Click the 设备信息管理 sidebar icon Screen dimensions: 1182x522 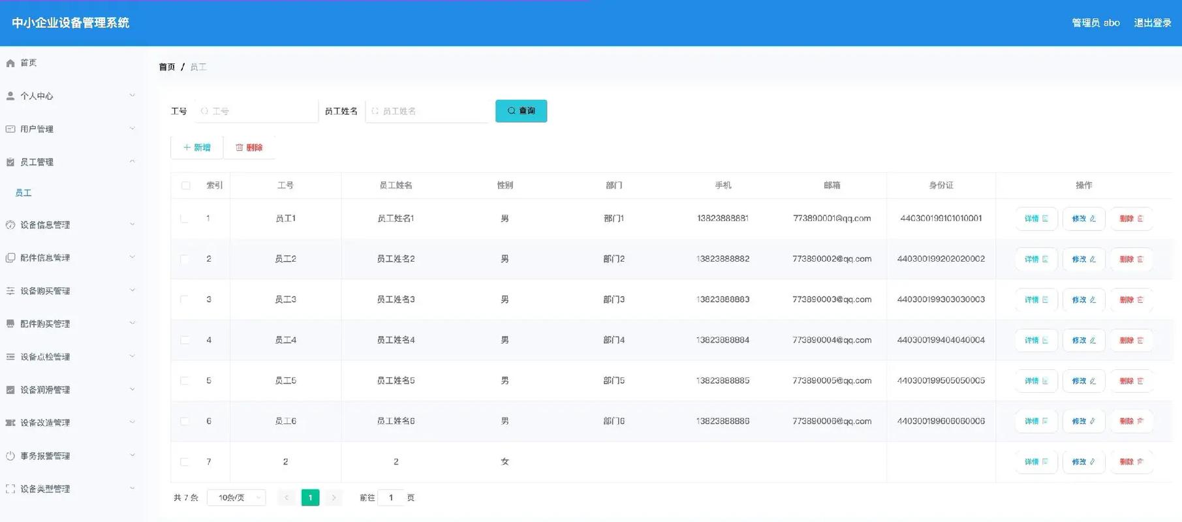(x=10, y=224)
